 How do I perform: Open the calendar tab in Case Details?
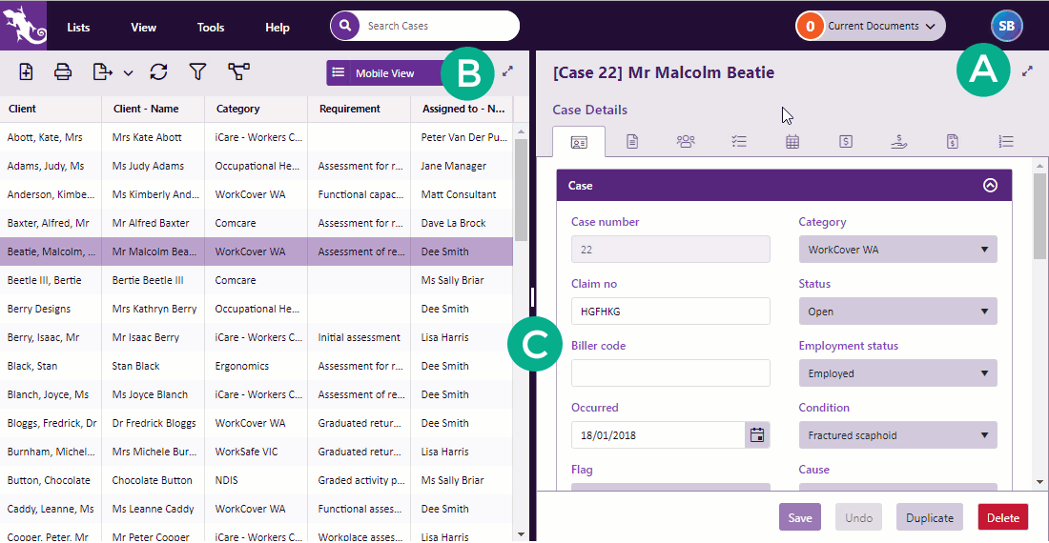(792, 142)
